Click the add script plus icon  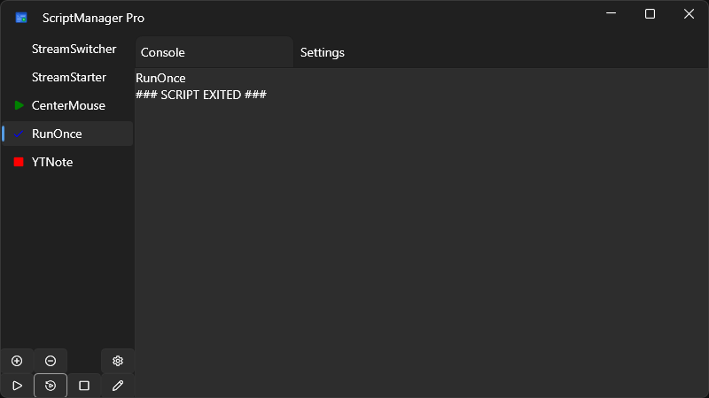point(17,361)
